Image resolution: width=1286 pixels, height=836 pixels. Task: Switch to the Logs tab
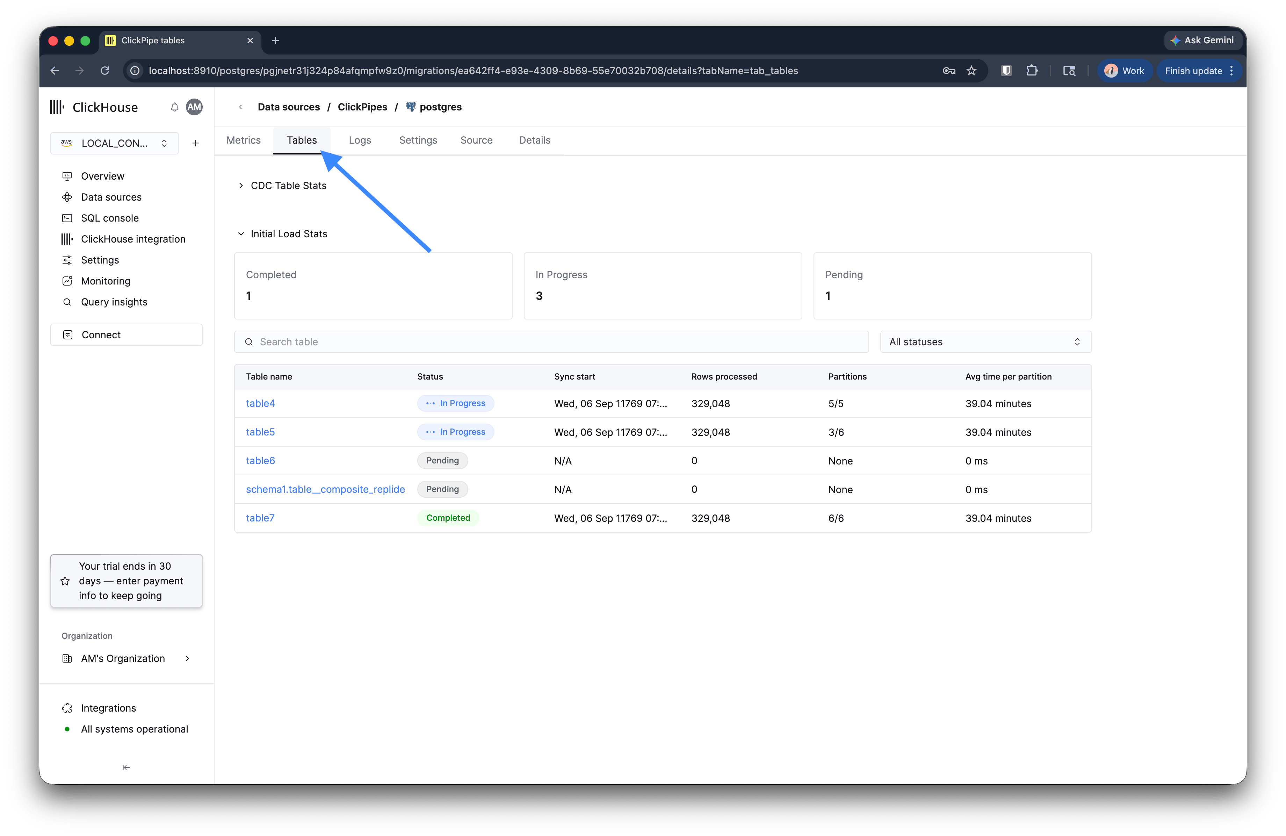coord(360,140)
